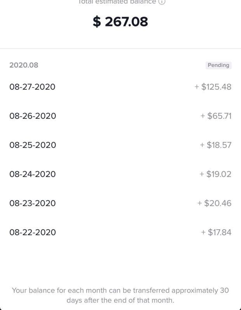The image size is (241, 310).
Task: Tap the + $125.48 amount
Action: tap(213, 87)
